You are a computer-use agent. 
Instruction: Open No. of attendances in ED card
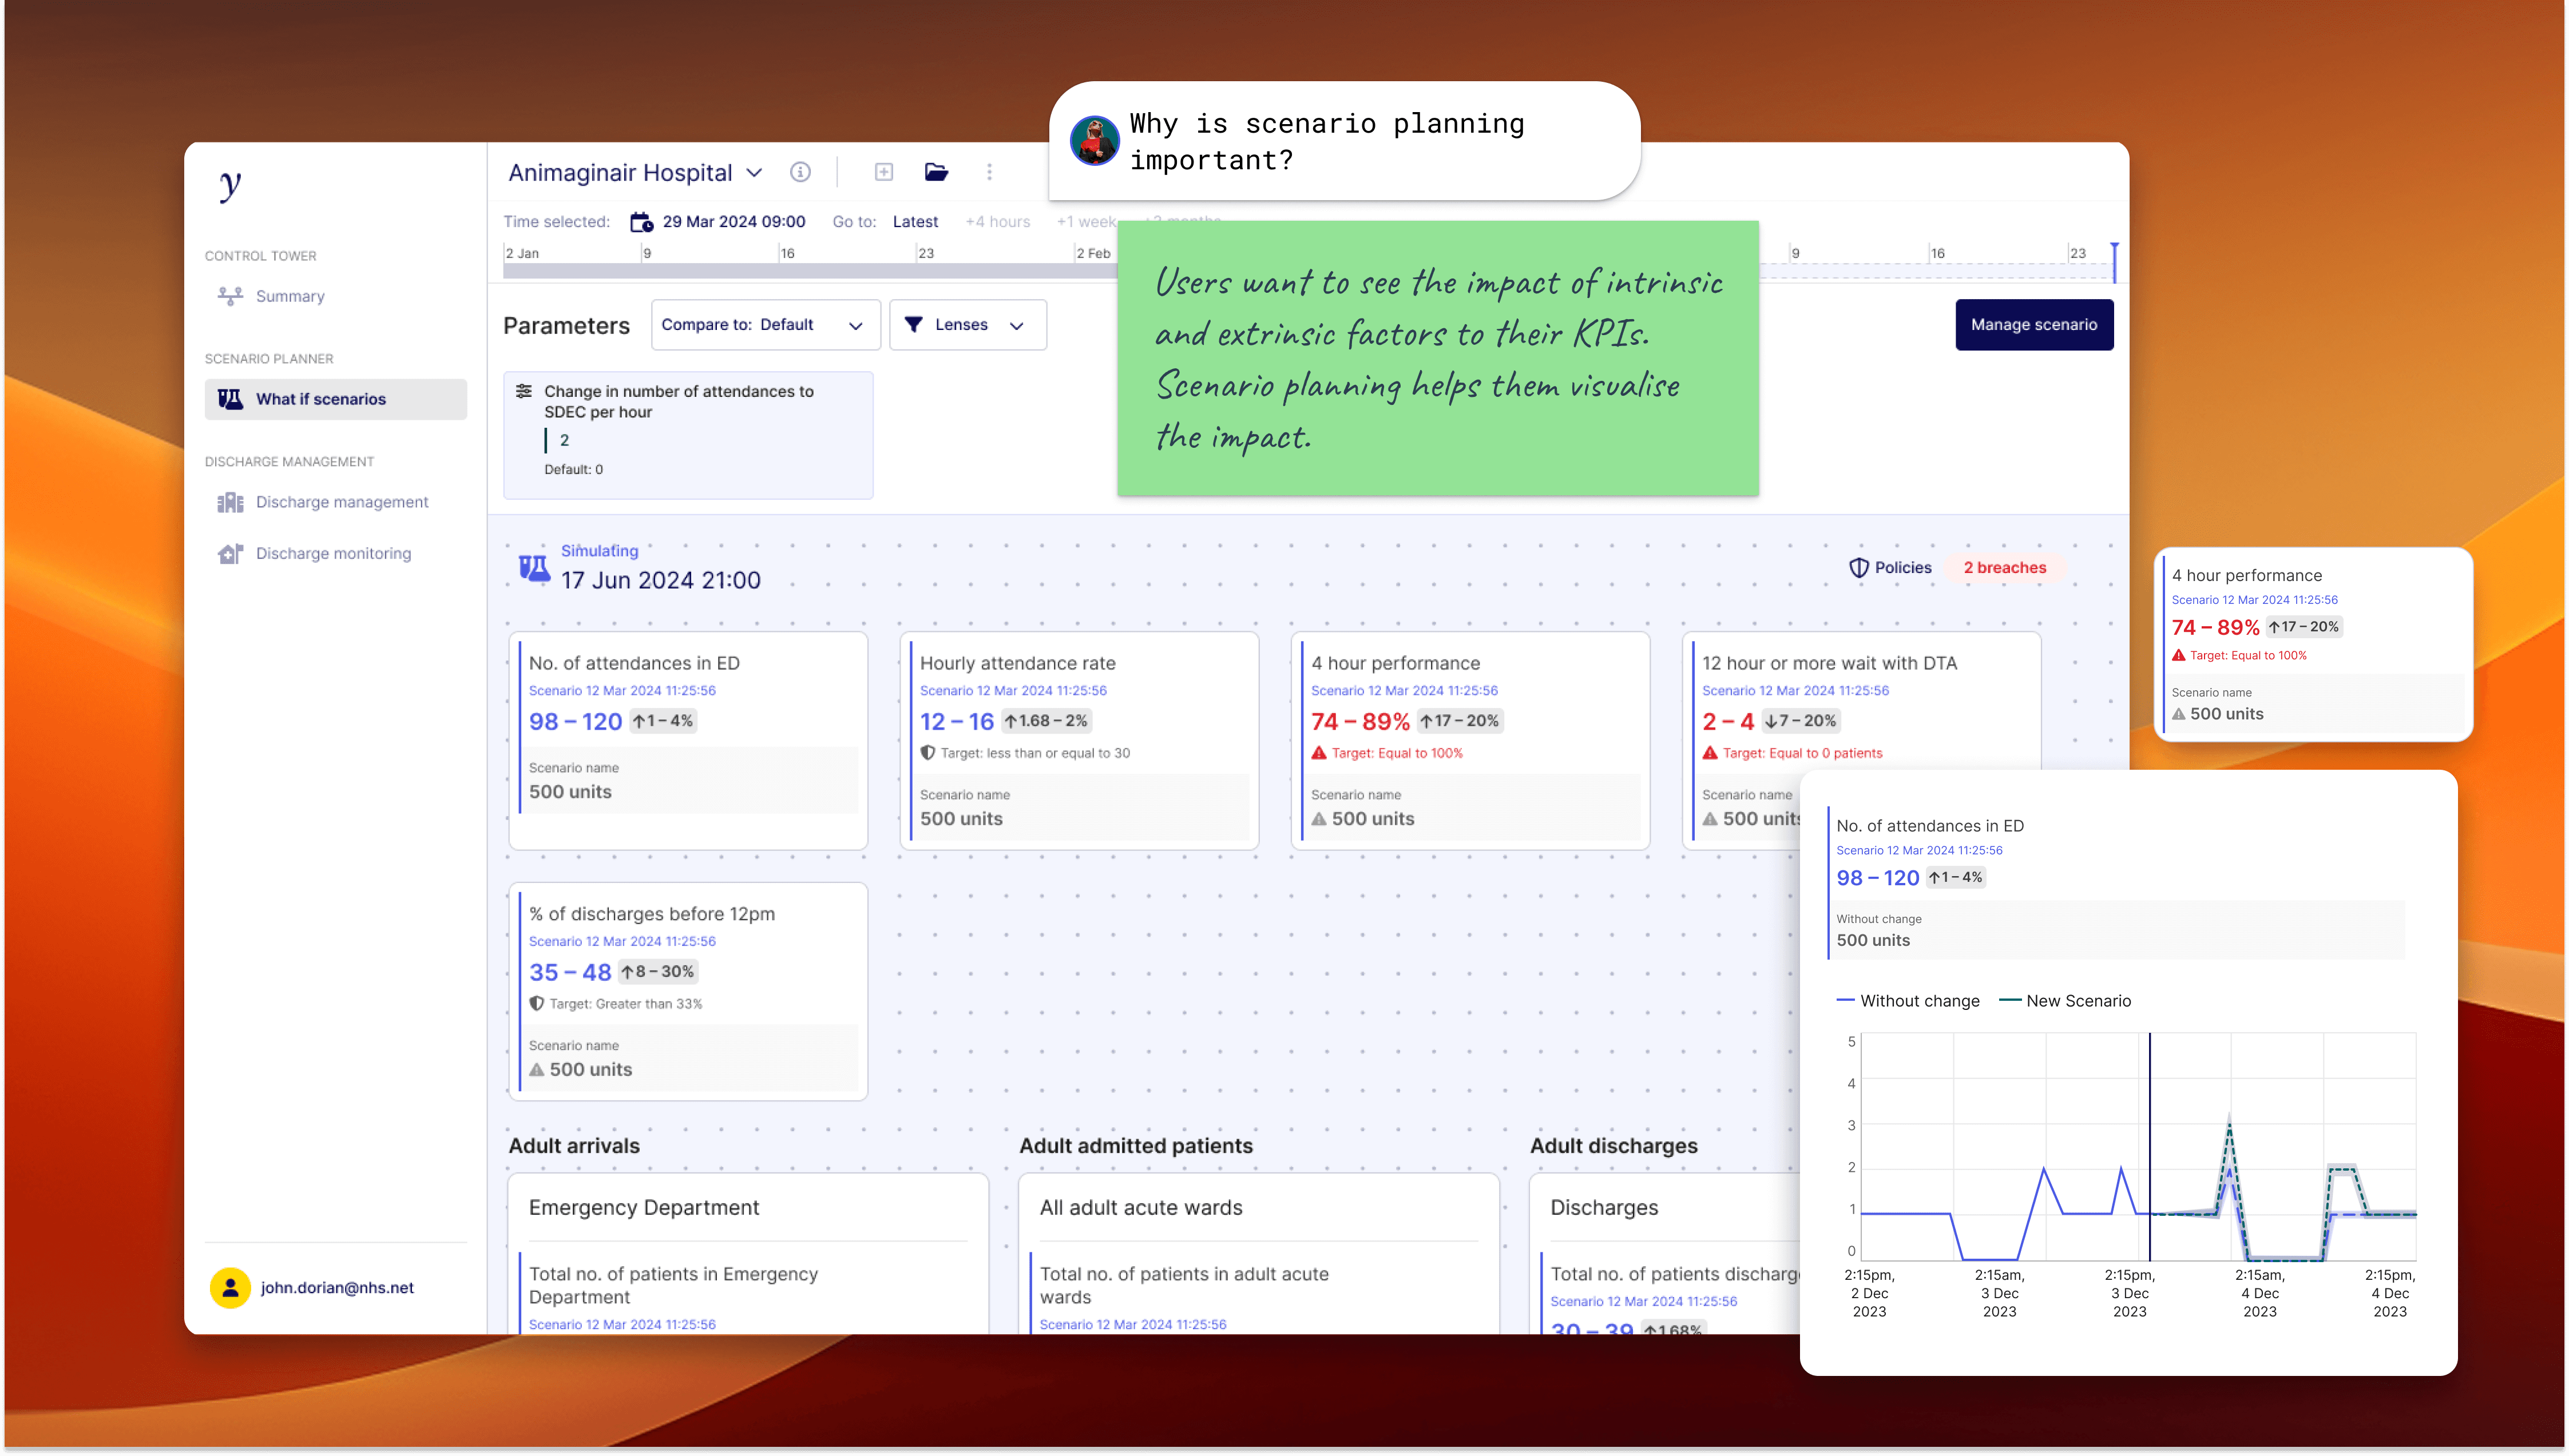pos(688,741)
